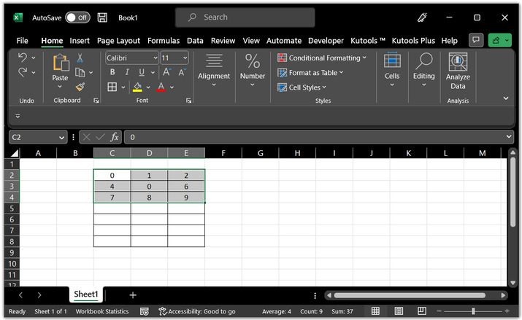Viewport: 522px width, 320px height.
Task: Click the Cut scissors icon
Action: click(x=80, y=58)
